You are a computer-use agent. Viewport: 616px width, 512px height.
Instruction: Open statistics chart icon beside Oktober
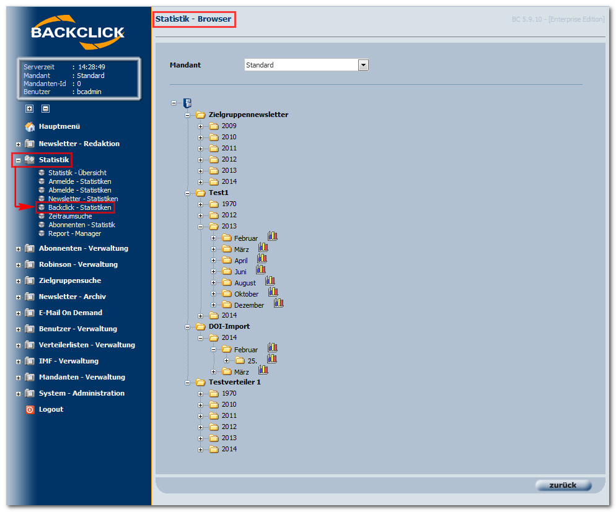coord(273,292)
